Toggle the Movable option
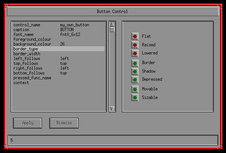 pyautogui.click(x=135, y=89)
